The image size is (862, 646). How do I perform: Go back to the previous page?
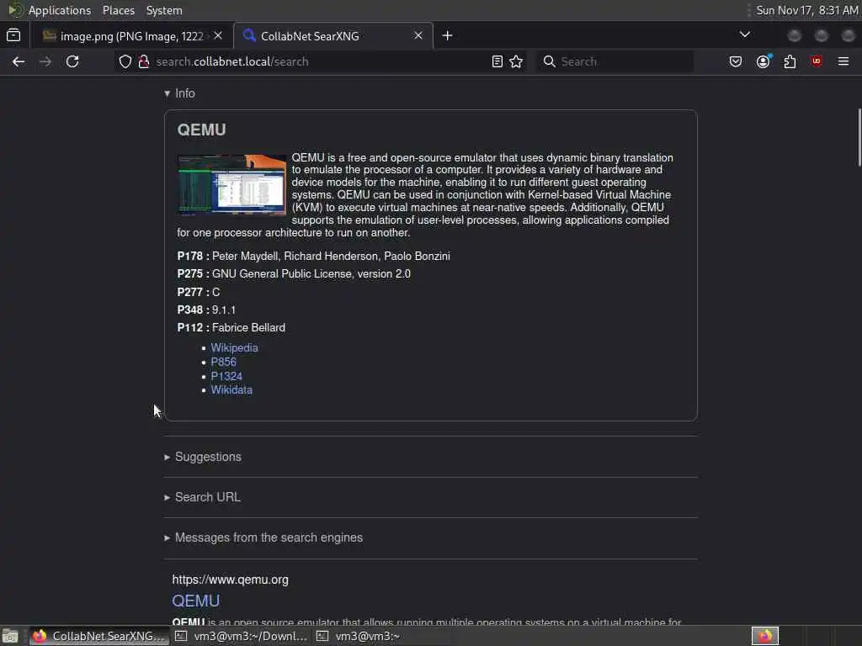click(x=19, y=61)
